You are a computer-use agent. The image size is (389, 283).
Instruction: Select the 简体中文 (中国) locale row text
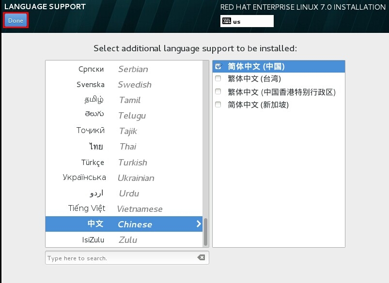[256, 66]
